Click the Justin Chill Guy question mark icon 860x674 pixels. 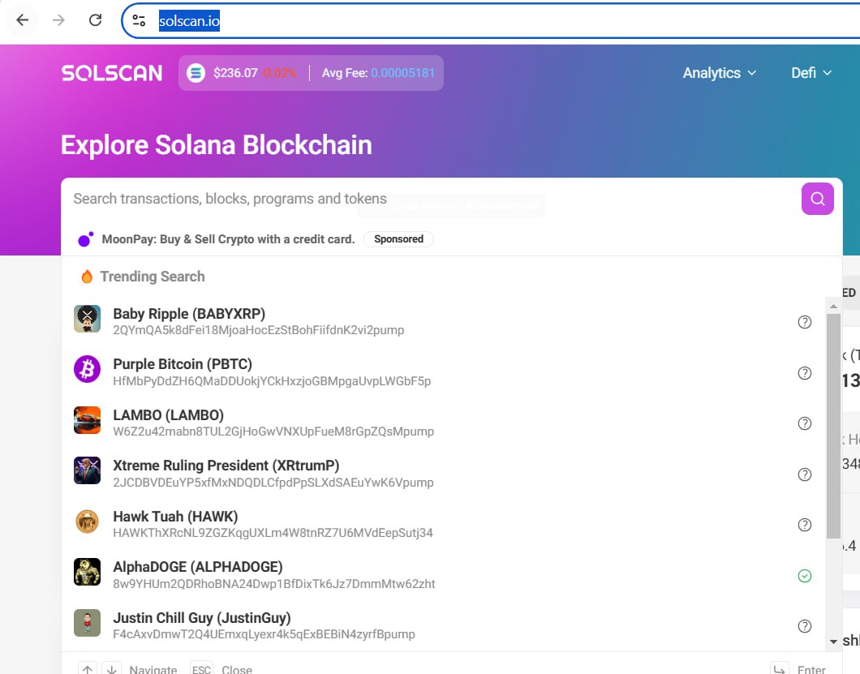tap(805, 626)
